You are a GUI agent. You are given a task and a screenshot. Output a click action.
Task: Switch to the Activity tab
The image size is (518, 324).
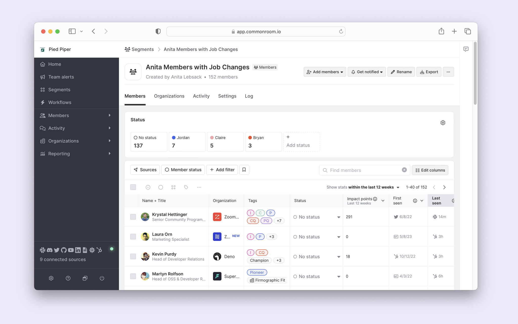click(x=201, y=96)
